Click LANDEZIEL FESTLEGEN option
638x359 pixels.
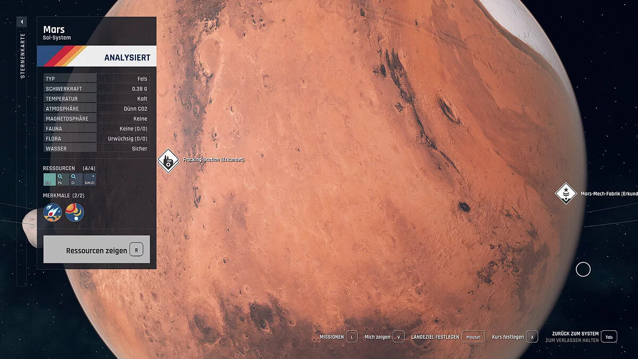[x=435, y=337]
